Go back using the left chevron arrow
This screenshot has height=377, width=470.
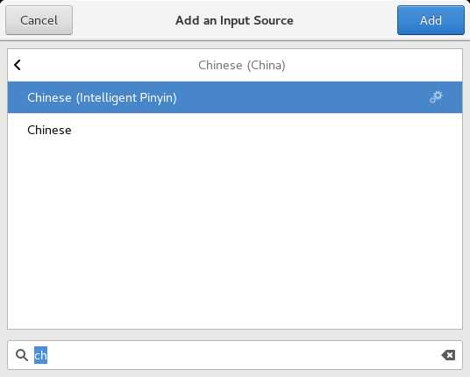18,65
